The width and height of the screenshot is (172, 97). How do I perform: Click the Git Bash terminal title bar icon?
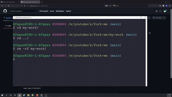tap(14, 18)
